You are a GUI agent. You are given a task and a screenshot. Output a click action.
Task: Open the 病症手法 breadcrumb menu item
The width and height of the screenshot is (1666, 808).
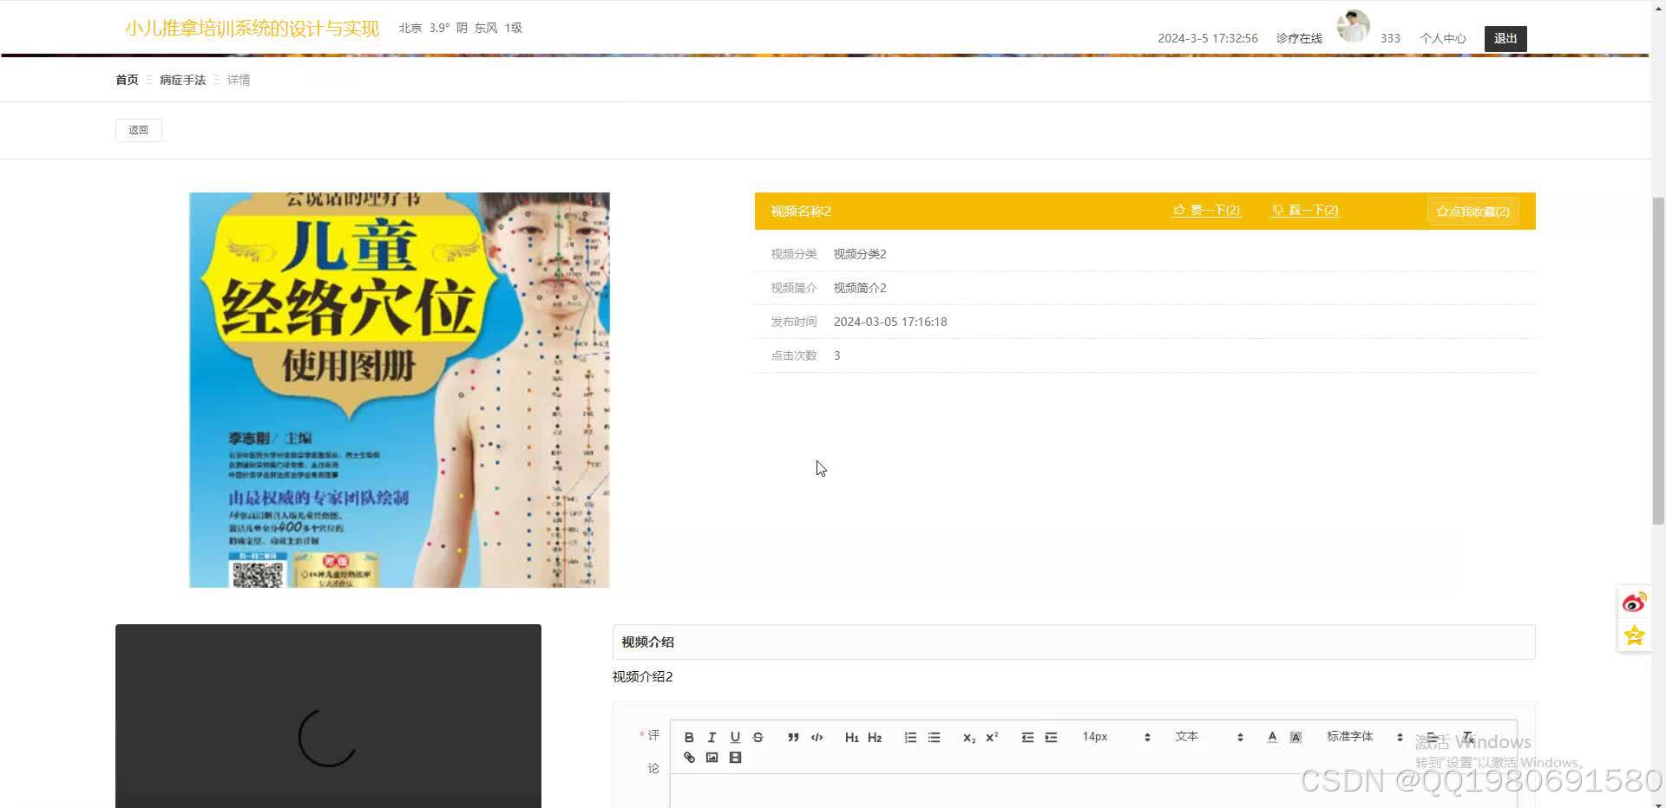[181, 79]
